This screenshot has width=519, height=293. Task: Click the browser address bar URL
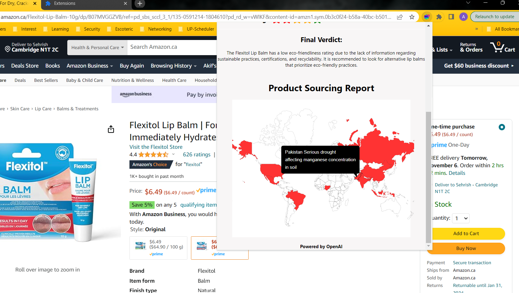tap(196, 17)
